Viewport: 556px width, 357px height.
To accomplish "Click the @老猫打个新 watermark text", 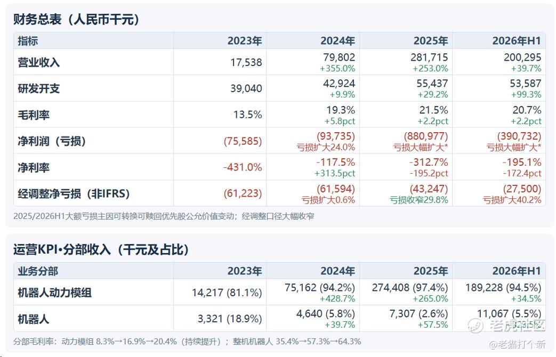I will (x=517, y=344).
